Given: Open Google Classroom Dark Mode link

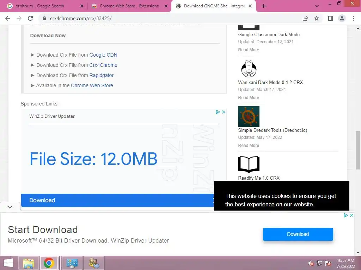Looking at the screenshot, I should [269, 34].
